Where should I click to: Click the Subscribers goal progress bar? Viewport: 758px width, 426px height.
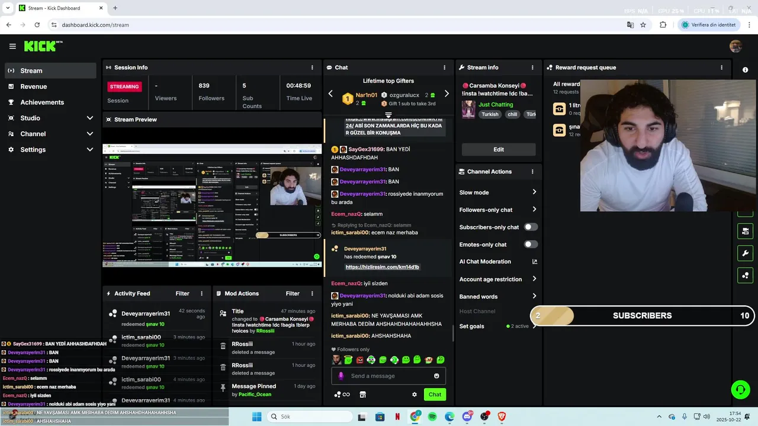[643, 316]
